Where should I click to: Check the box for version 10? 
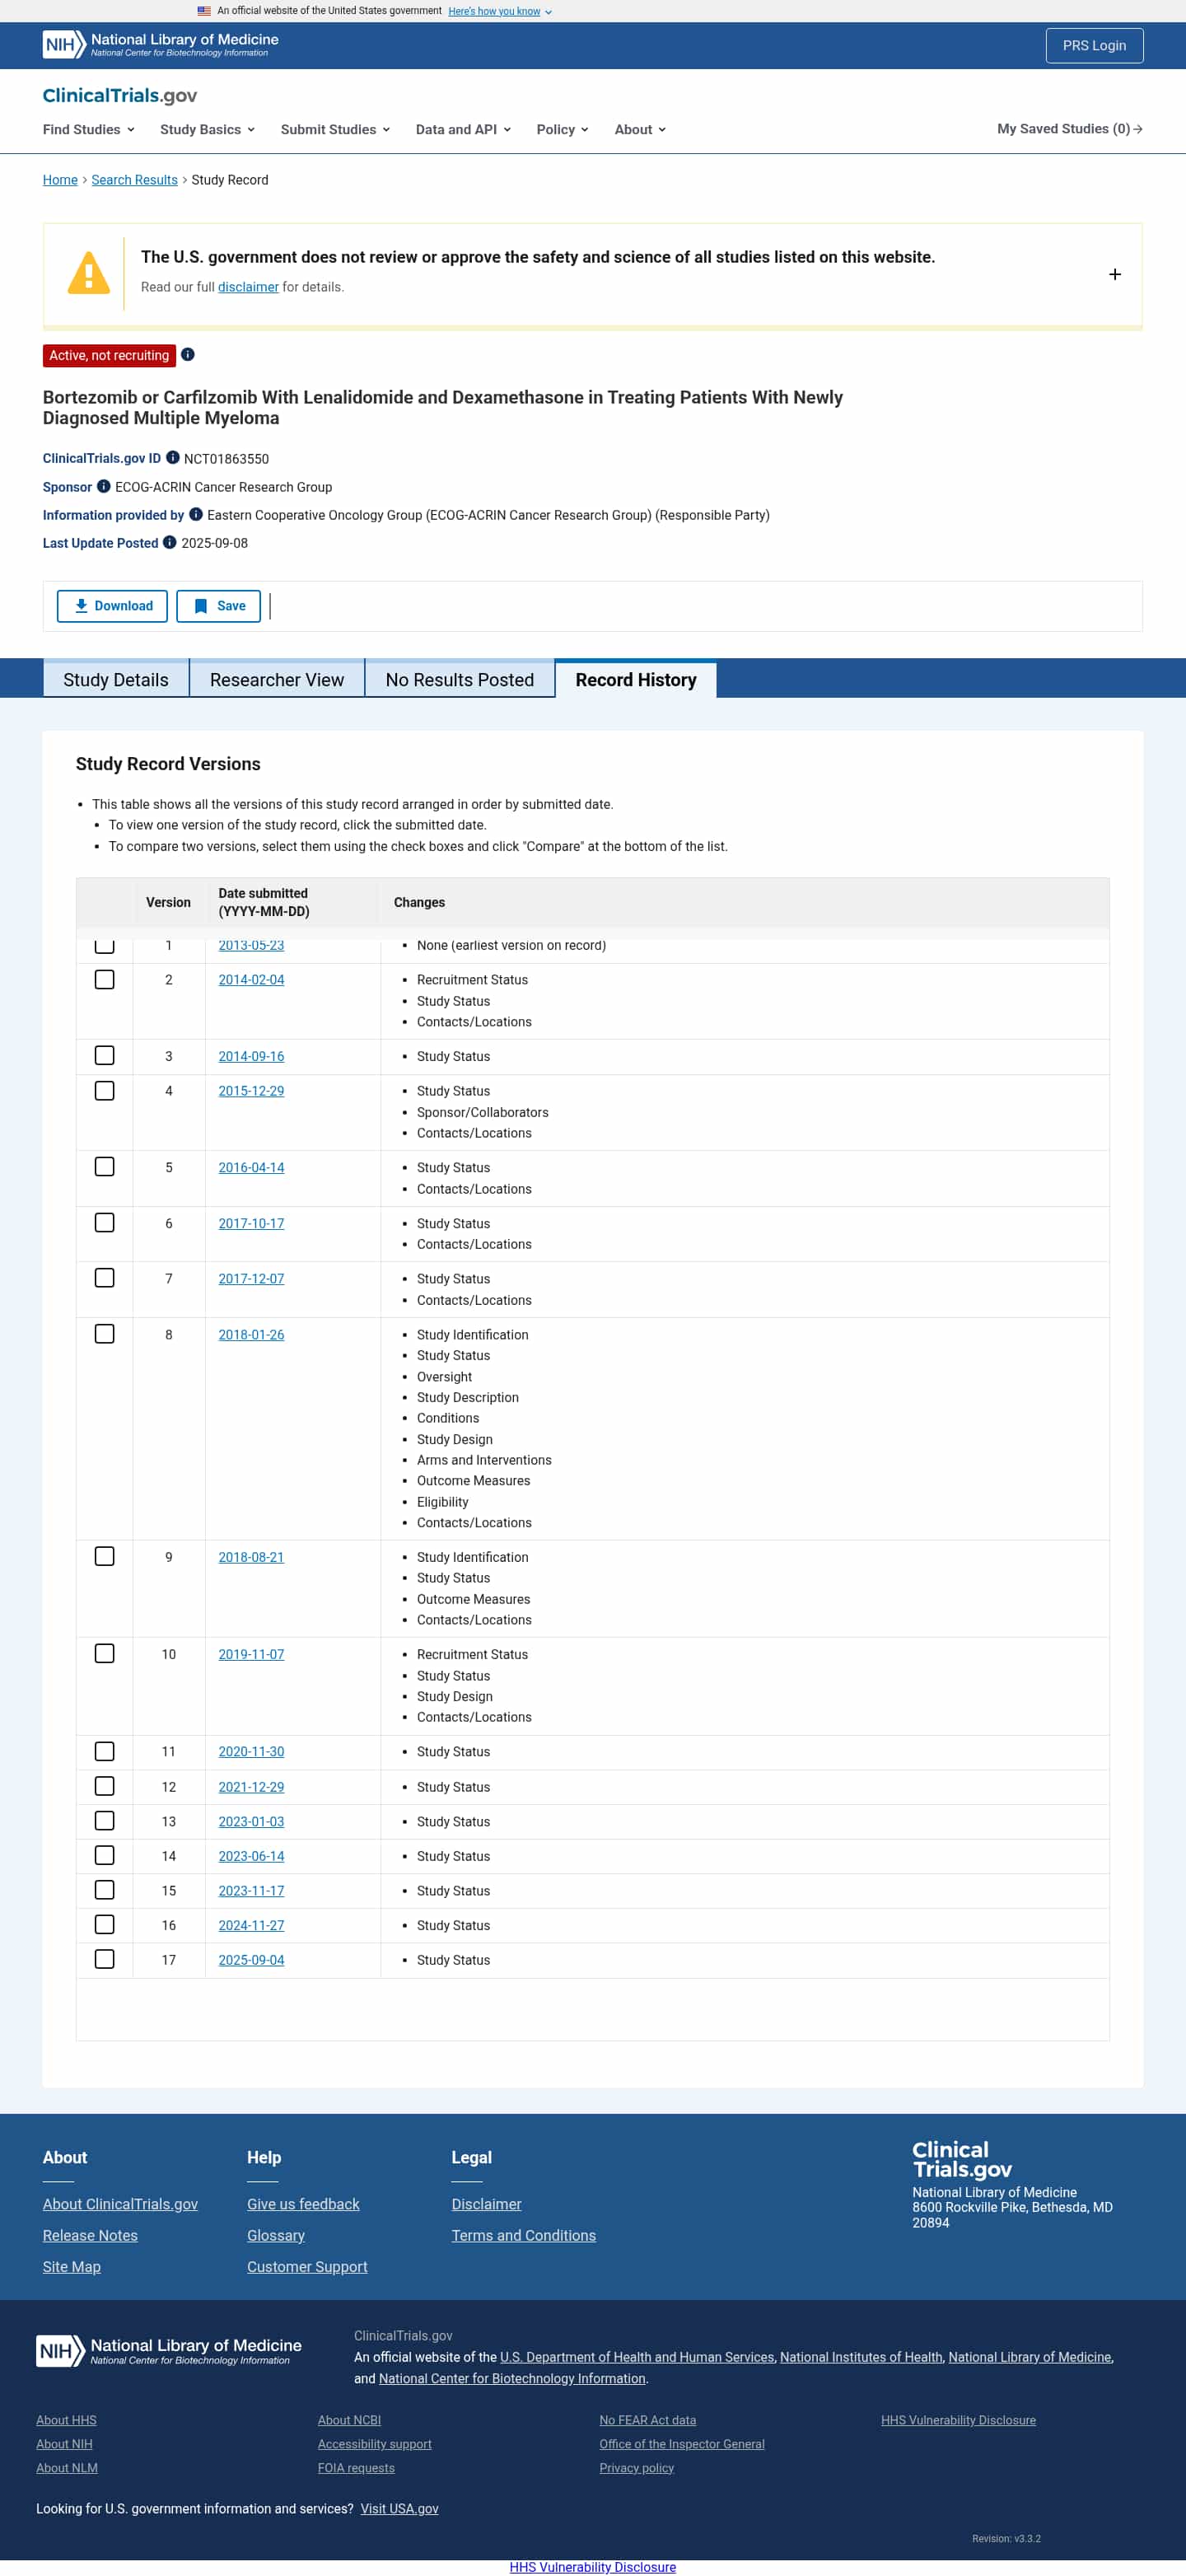[x=105, y=1654]
